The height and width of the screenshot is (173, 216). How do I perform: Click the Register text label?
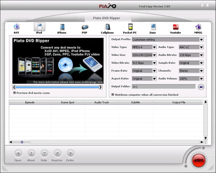57,160
